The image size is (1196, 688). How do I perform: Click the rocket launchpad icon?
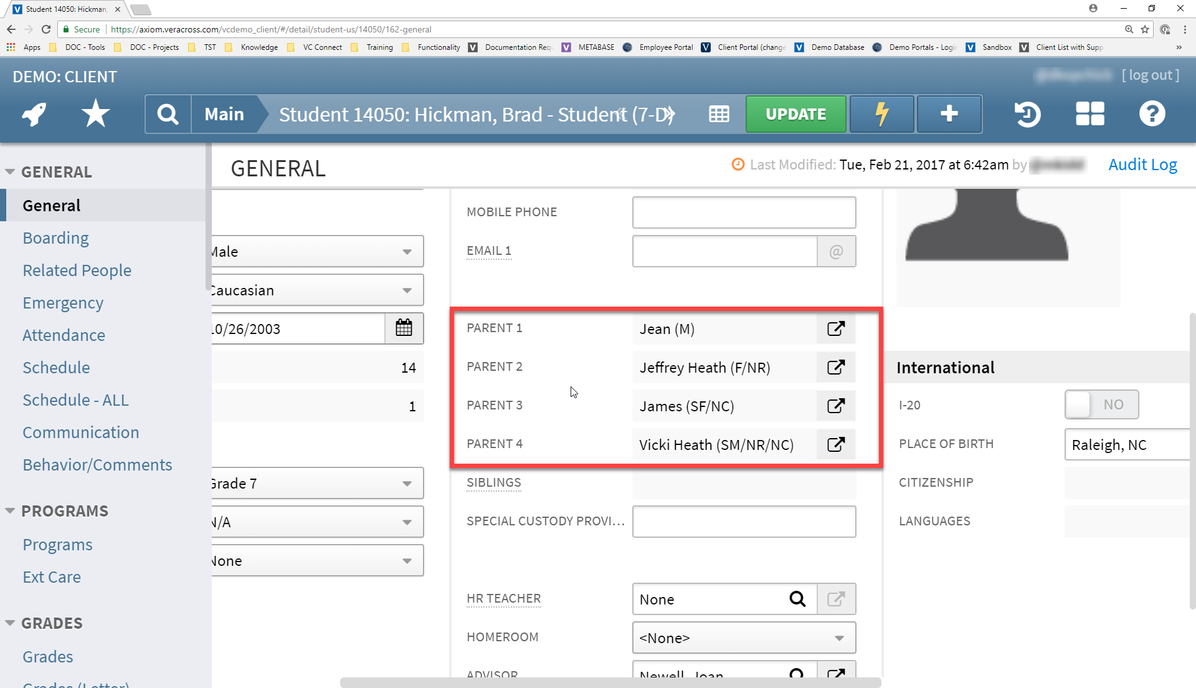(34, 114)
